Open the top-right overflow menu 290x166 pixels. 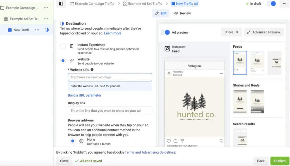284,3
